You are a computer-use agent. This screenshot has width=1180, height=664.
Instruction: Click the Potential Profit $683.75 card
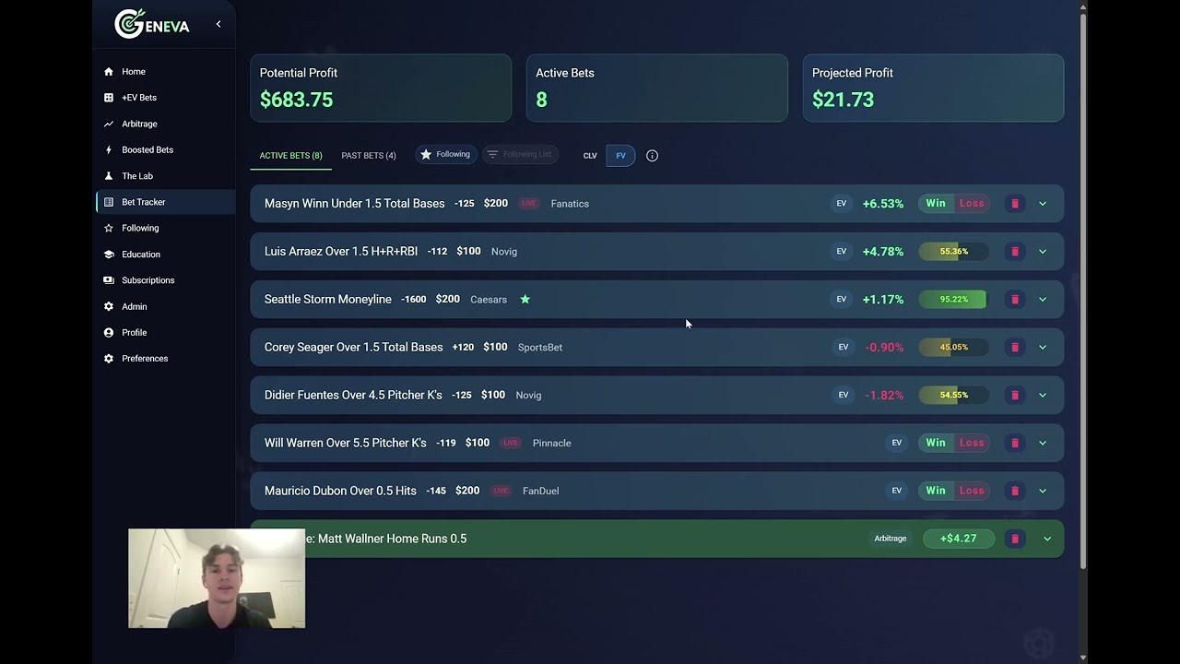381,88
